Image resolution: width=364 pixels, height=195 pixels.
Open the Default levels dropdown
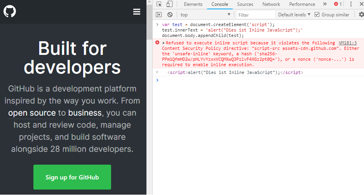[294, 15]
